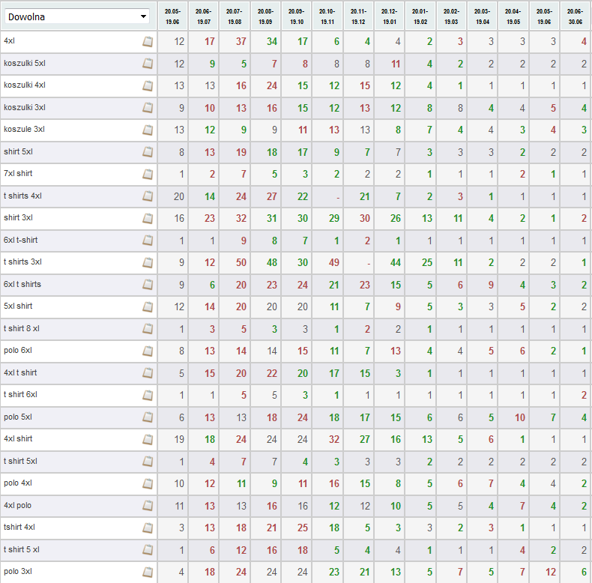Click the notes icon for 4xl shirt
The image size is (592, 583).
pyautogui.click(x=148, y=439)
